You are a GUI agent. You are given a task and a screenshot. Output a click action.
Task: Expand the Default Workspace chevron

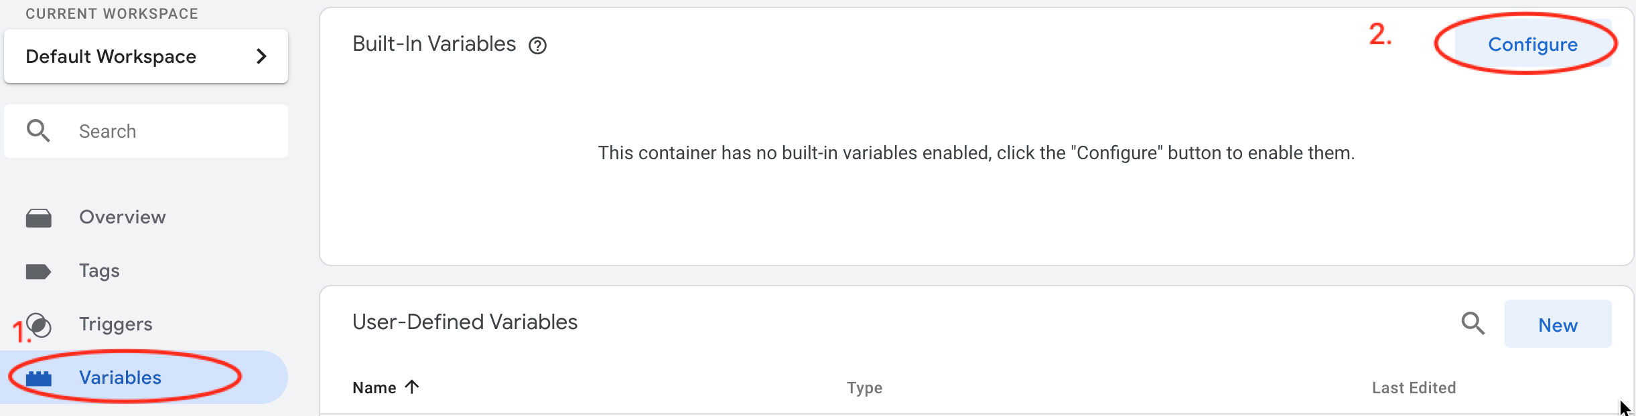(x=262, y=57)
